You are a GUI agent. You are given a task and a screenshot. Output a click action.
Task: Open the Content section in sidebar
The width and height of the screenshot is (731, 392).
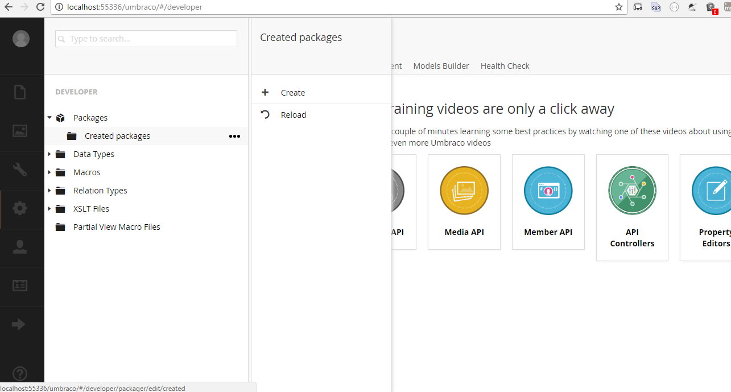click(x=20, y=92)
